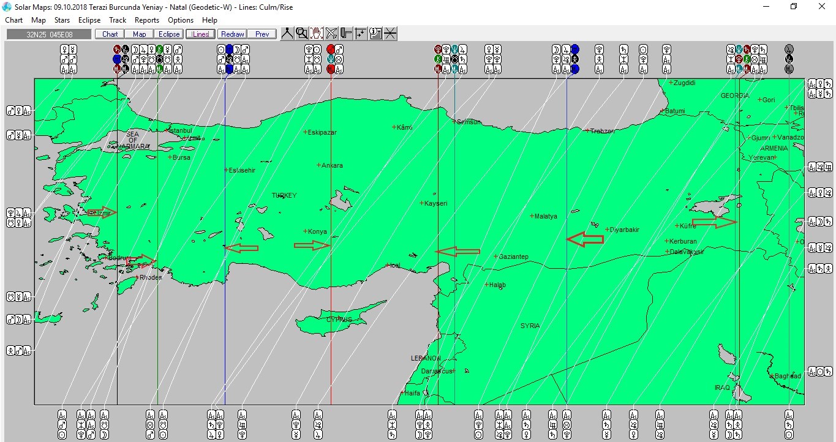Screen dimensions: 836x442
Task: Click the Redraw button
Action: click(x=232, y=34)
